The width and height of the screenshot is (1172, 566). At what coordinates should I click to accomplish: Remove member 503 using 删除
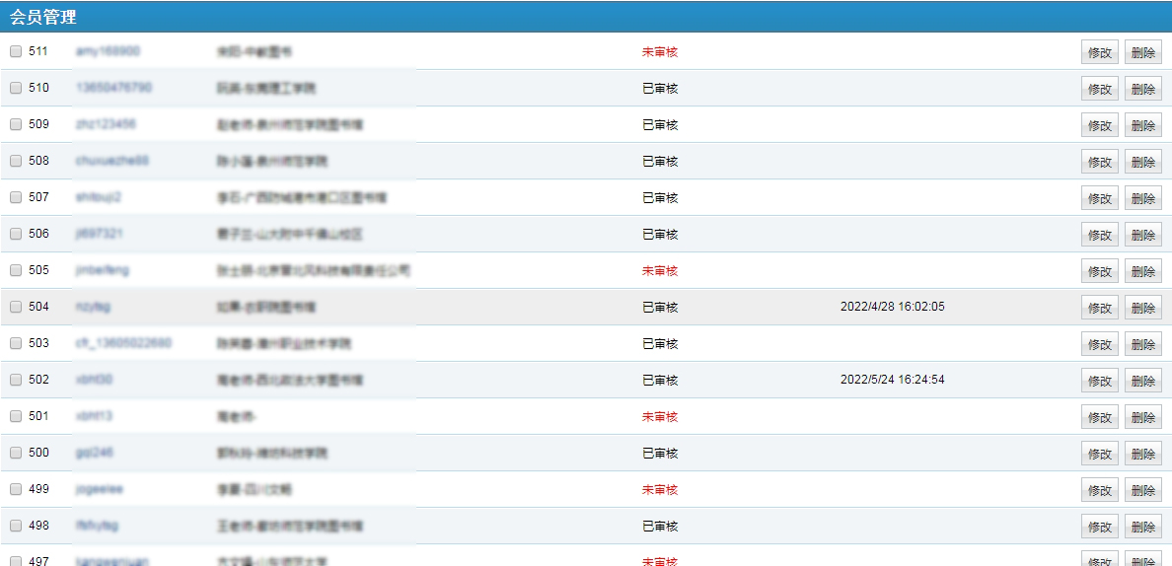[1142, 345]
